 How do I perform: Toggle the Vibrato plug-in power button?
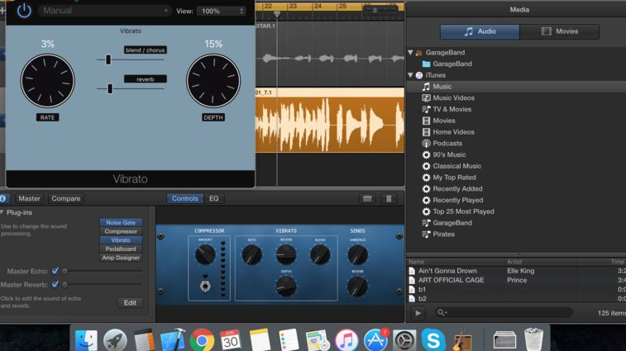coord(24,11)
